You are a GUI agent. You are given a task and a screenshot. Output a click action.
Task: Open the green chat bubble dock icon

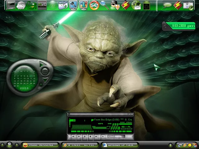click(x=168, y=5)
